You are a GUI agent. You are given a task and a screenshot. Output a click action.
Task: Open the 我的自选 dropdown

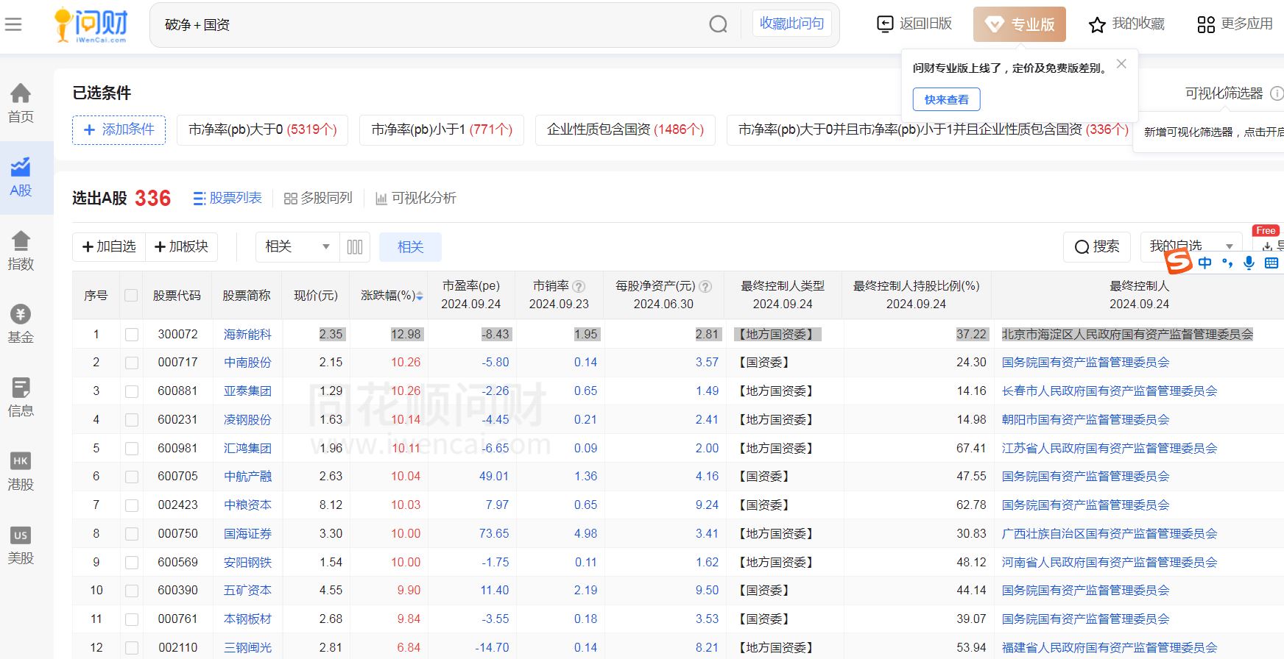pos(1191,246)
